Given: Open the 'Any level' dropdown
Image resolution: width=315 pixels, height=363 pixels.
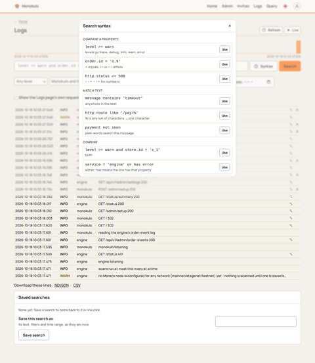Looking at the screenshot, I should coord(31,81).
